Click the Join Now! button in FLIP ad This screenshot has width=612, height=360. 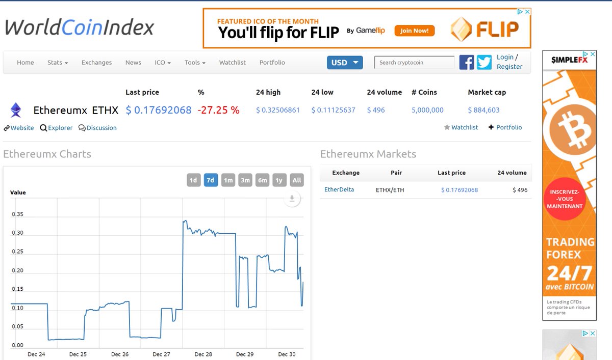(415, 31)
